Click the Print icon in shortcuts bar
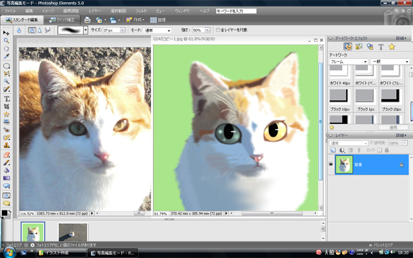The image size is (413, 258). point(87,20)
